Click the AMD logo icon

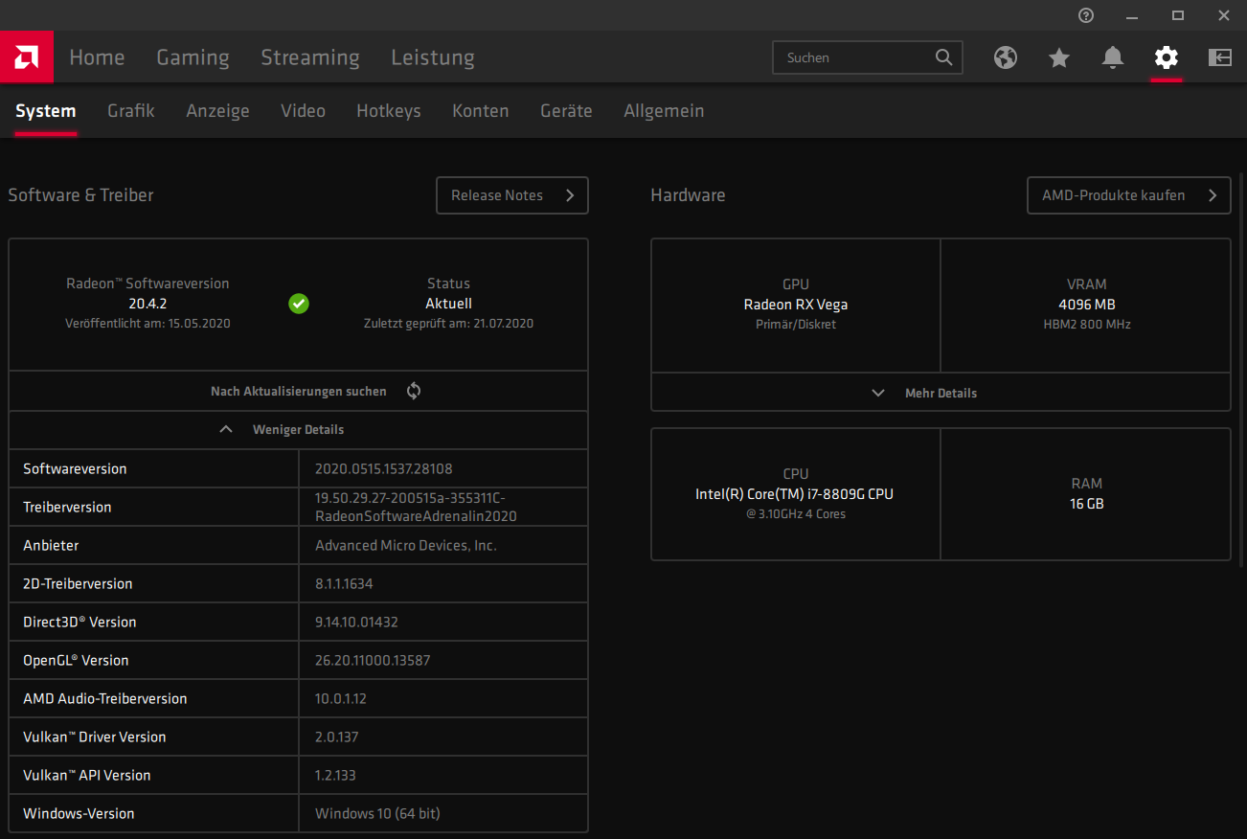coord(26,57)
